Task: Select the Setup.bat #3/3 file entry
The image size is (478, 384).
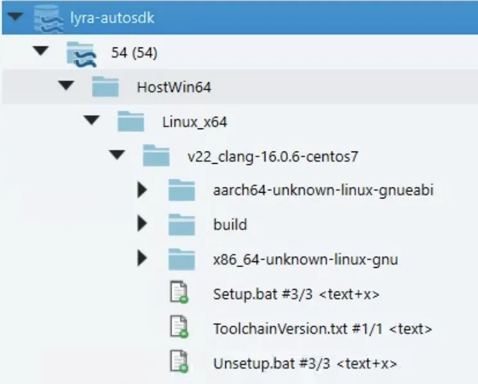Action: (x=296, y=295)
